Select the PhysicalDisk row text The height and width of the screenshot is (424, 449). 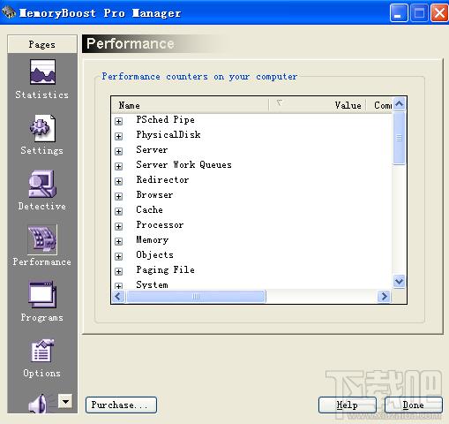(168, 135)
